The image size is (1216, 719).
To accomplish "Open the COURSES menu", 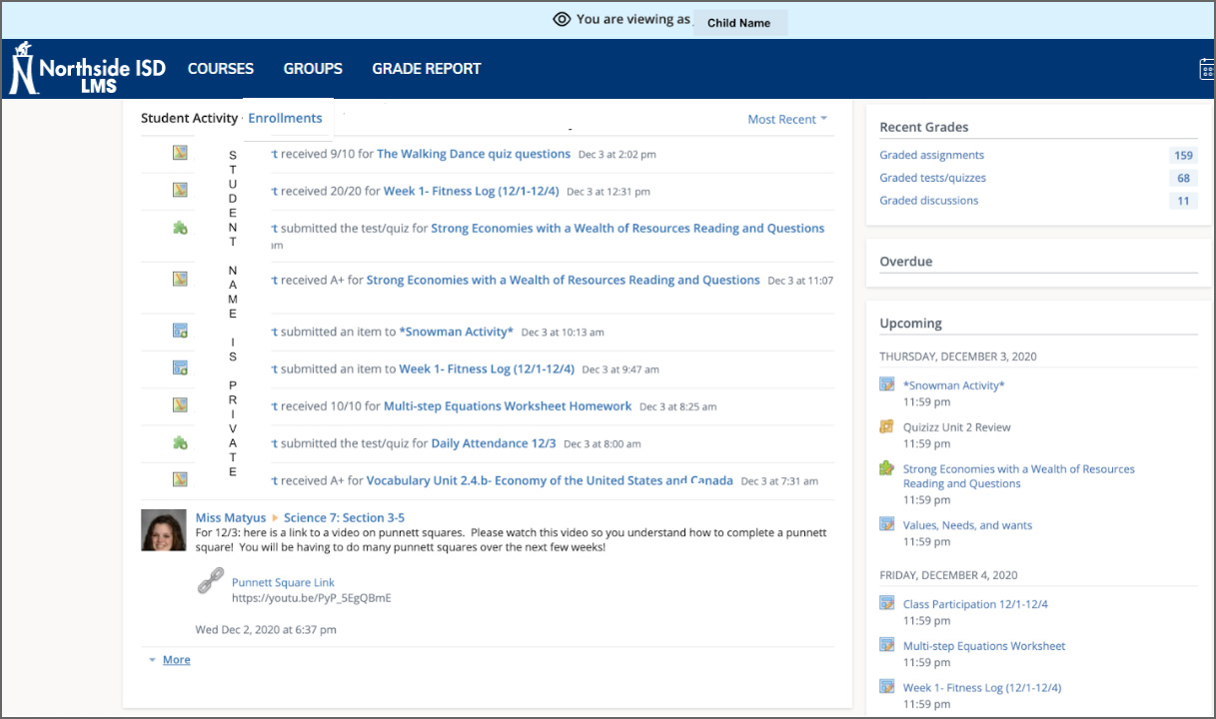I will [221, 69].
